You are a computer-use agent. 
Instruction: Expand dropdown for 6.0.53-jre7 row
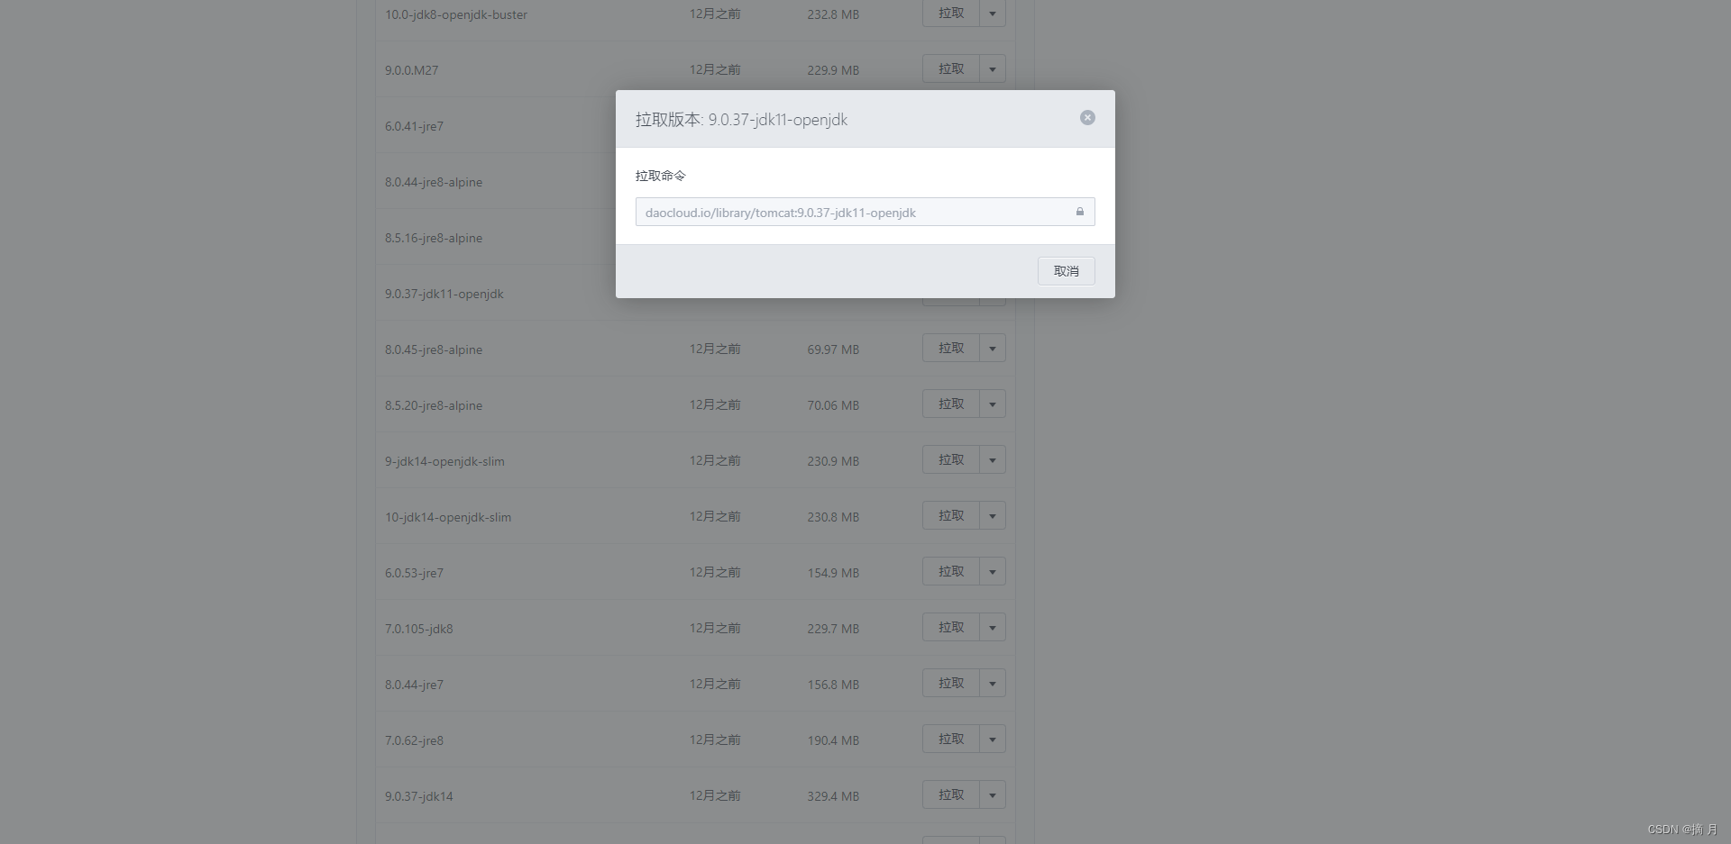click(992, 572)
